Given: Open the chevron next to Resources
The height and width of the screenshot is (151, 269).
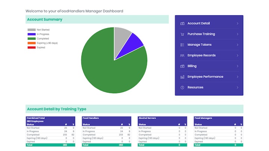Looking at the screenshot, I should click(238, 87).
